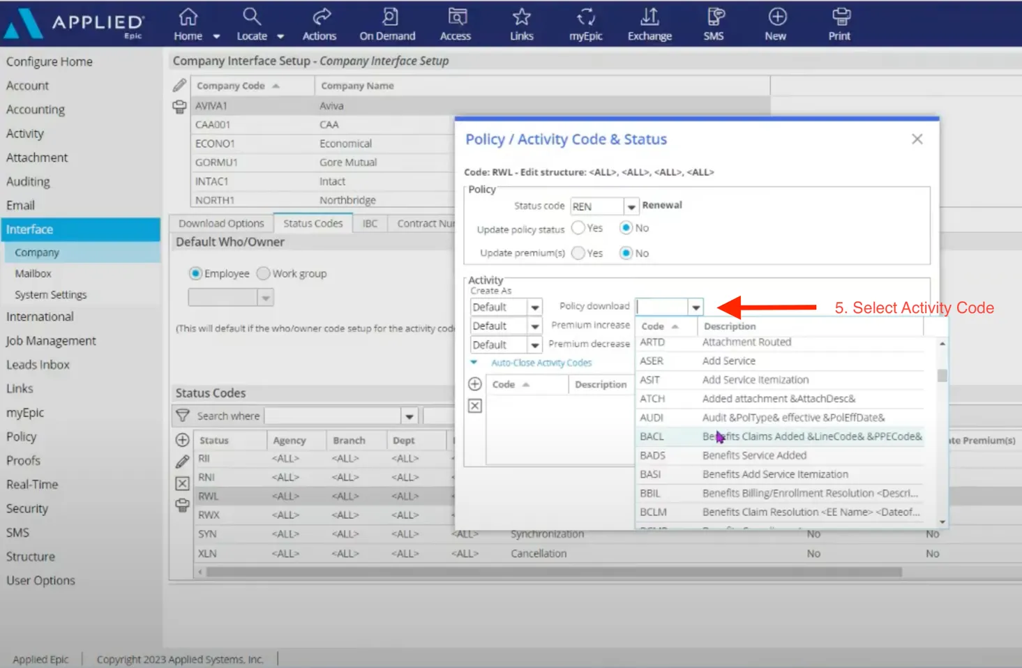Screen dimensions: 1022x668
Task: Click the Policy download activity code input field
Action: pyautogui.click(x=662, y=307)
